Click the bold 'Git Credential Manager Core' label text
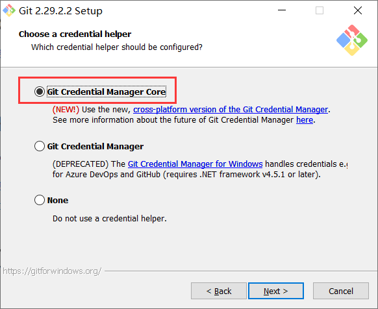 click(107, 92)
